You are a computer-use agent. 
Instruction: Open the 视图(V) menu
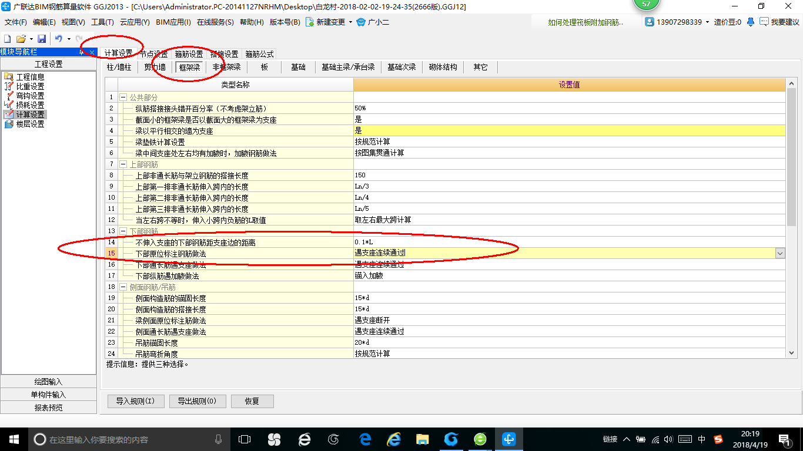[x=73, y=22]
